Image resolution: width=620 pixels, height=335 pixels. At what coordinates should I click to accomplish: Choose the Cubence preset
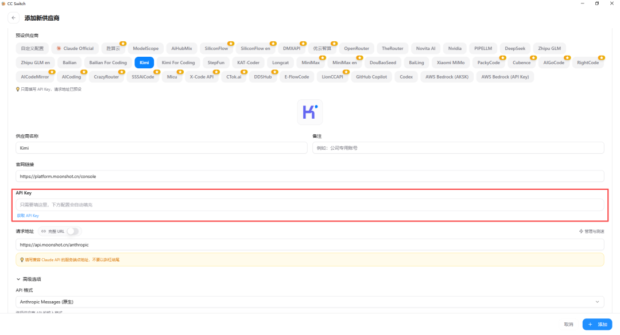tap(521, 63)
